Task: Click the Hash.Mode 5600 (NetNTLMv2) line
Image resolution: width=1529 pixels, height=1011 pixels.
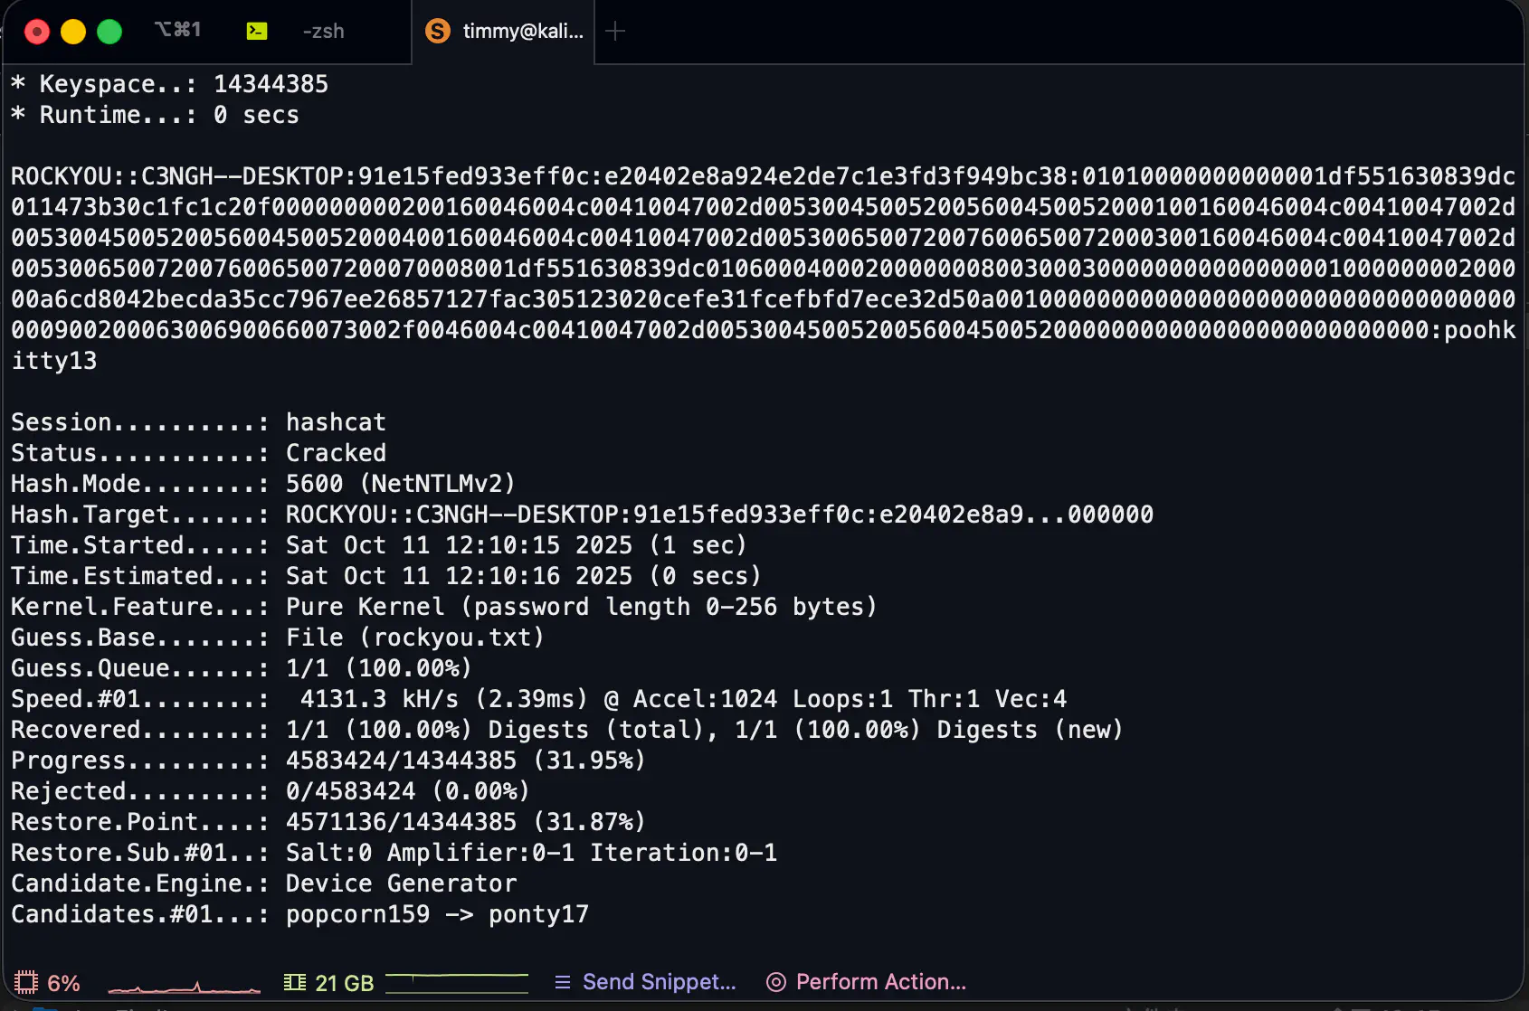Action: click(262, 484)
